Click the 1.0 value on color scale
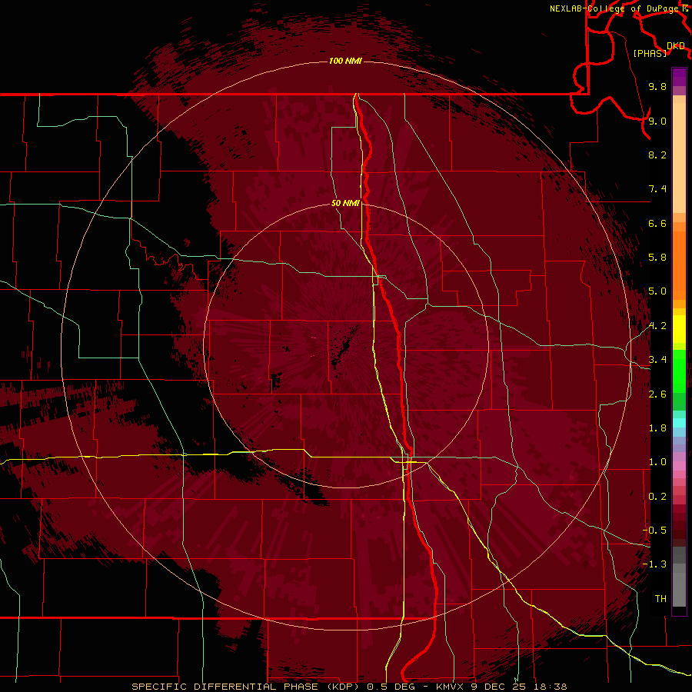The image size is (692, 692). click(657, 462)
